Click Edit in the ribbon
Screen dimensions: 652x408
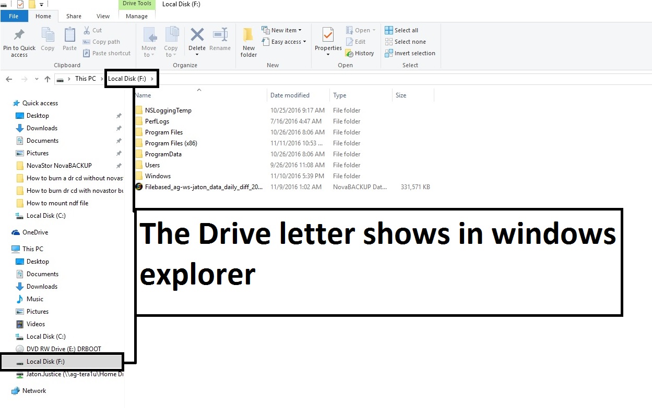pos(355,42)
